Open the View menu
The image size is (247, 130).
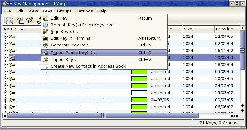pyautogui.click(x=33, y=11)
